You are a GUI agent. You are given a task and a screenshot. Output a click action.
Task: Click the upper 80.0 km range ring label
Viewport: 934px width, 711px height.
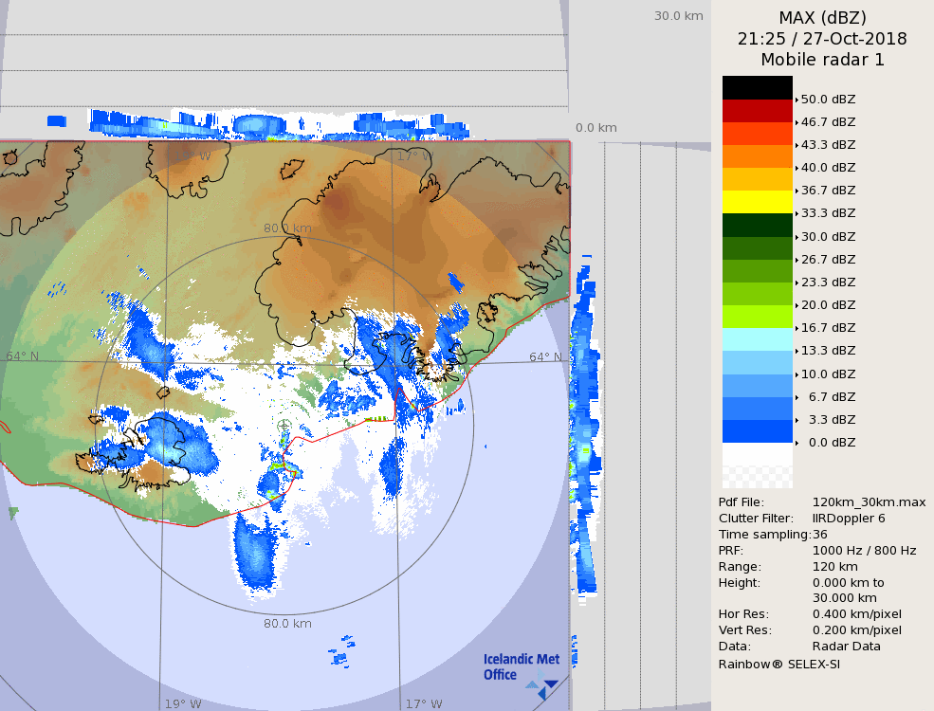287,228
